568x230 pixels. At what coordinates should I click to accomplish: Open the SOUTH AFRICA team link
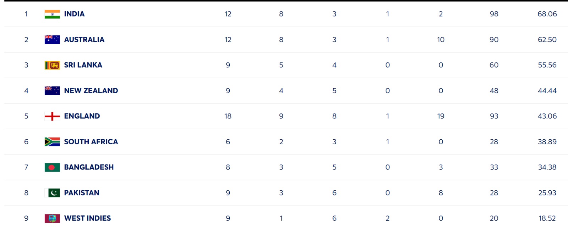91,142
